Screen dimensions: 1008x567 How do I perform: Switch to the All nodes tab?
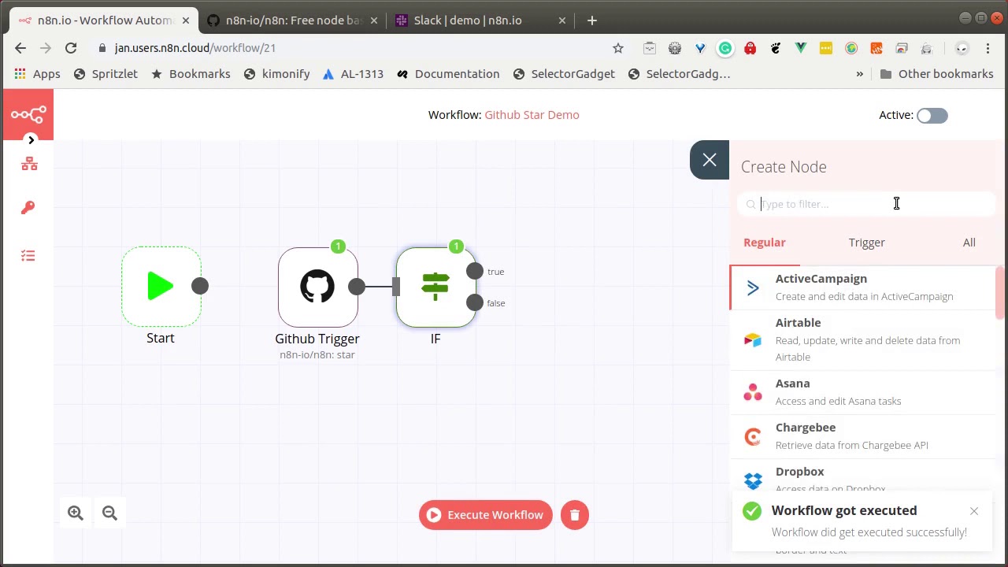click(x=969, y=243)
